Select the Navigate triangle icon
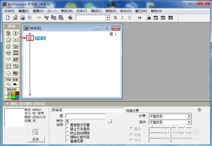Viewport: 212px width, 146px height. pyautogui.click(x=8, y=59)
